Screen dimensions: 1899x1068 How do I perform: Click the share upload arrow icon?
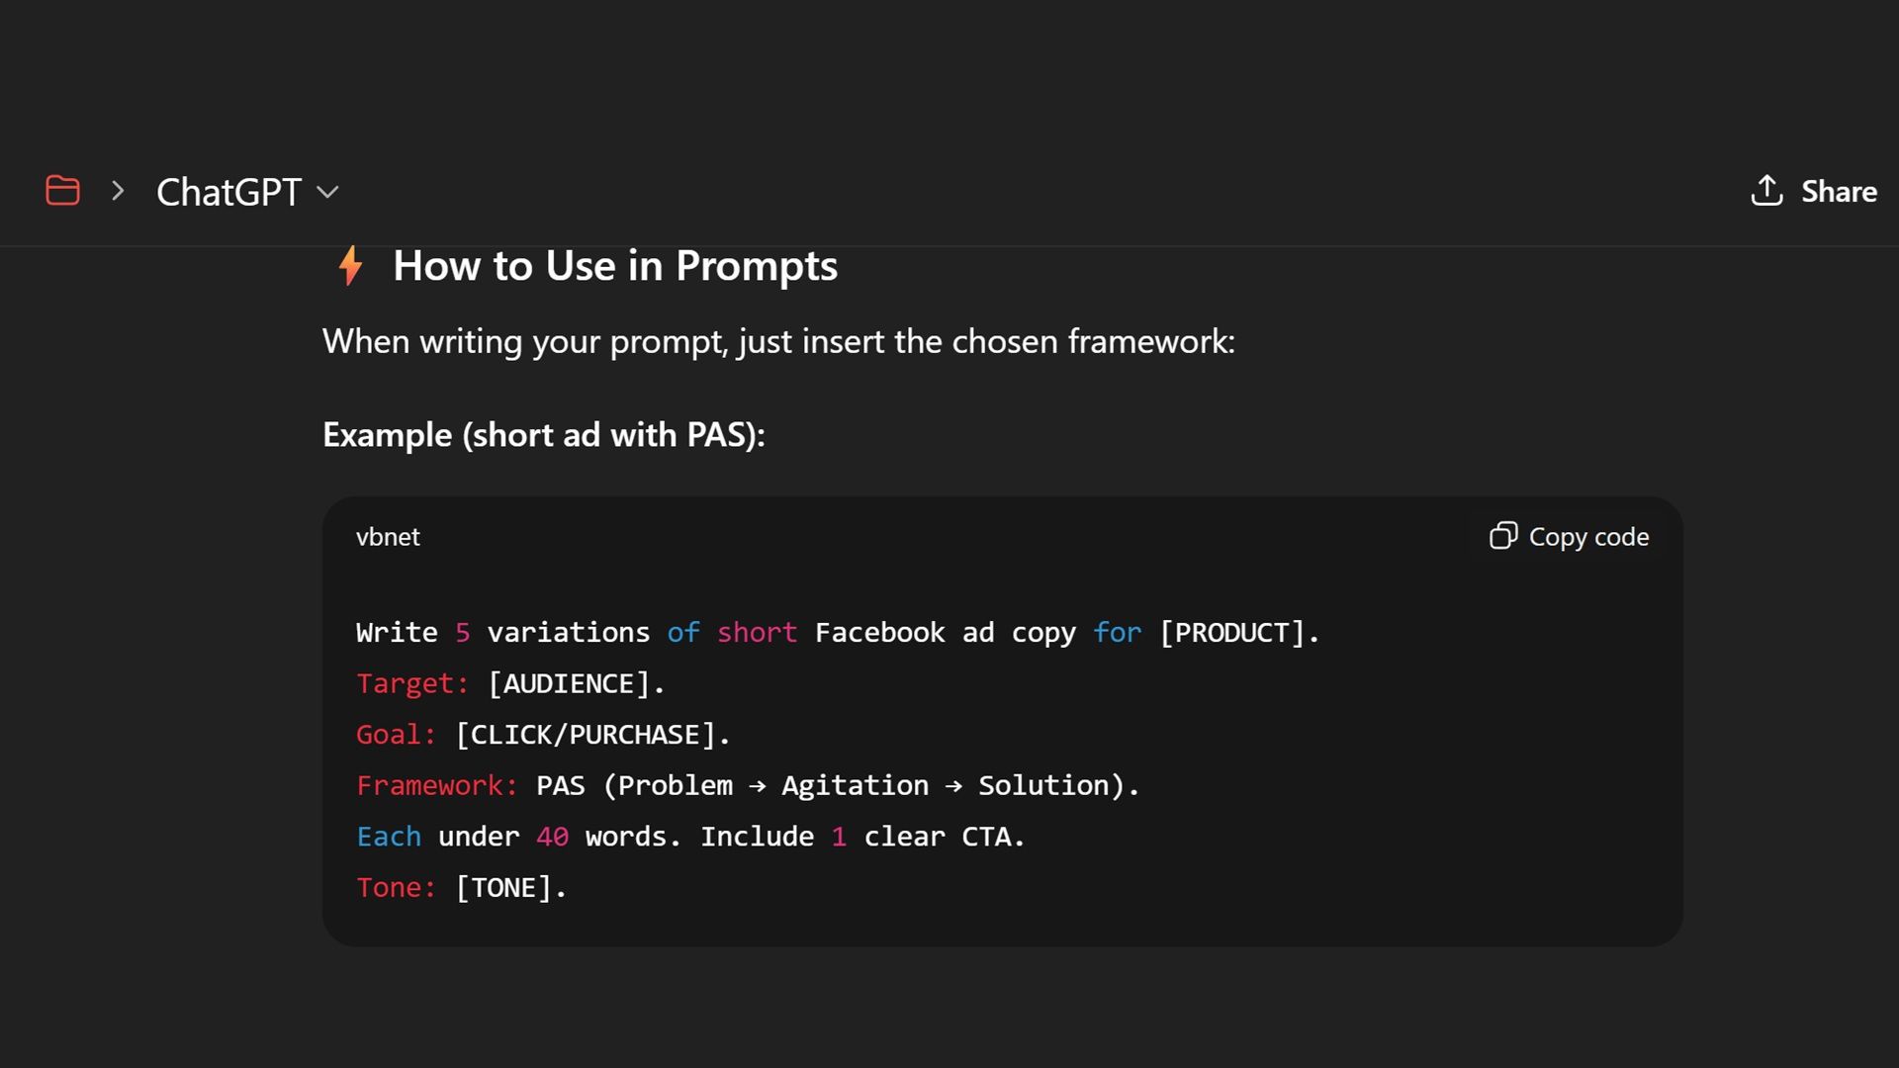click(x=1766, y=190)
